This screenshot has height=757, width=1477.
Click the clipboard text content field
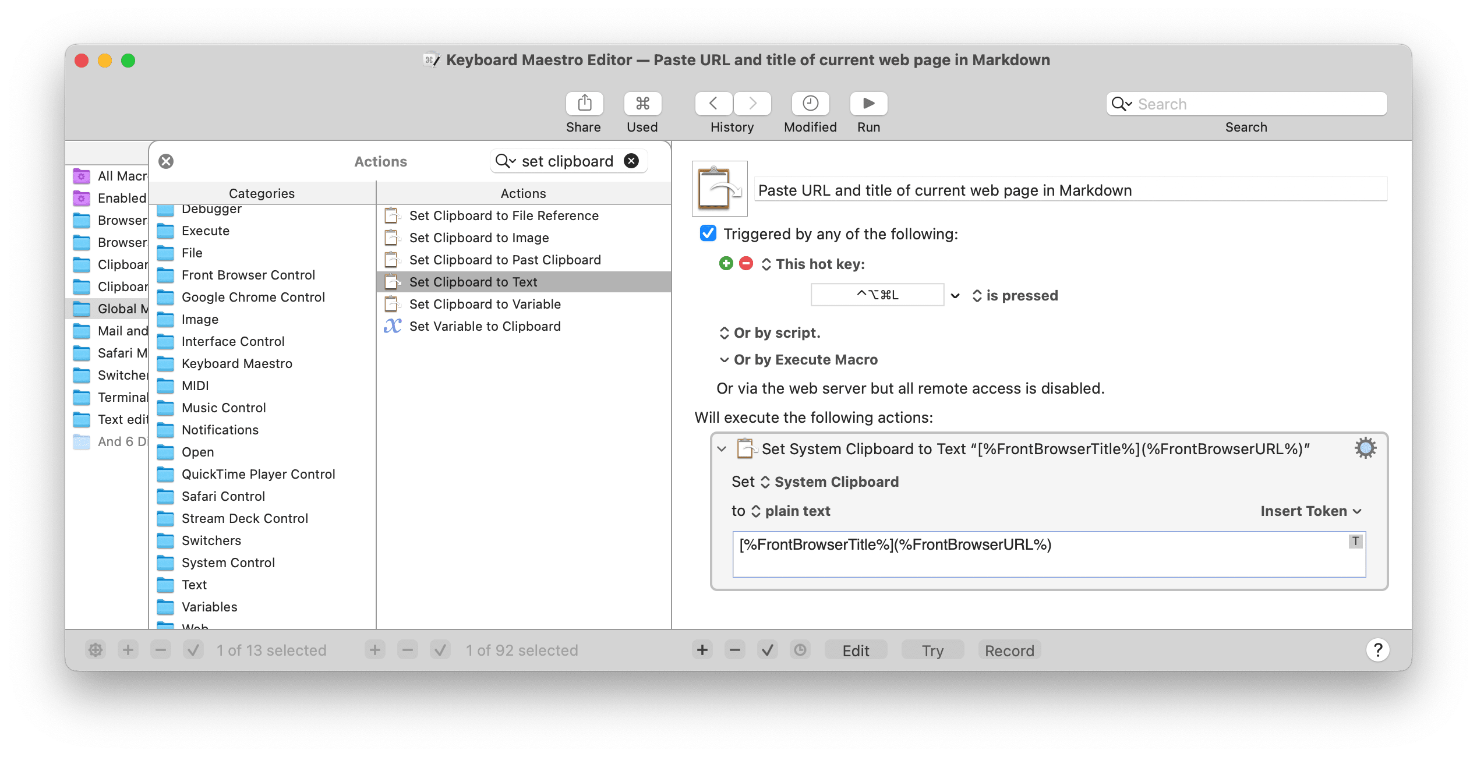pos(1049,554)
